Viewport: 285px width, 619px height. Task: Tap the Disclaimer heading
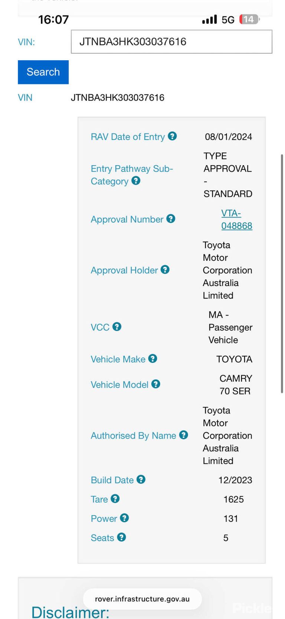pos(71,612)
